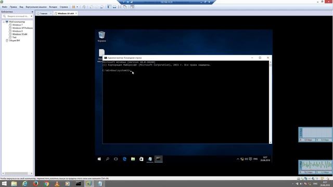This screenshot has width=333, height=187.
Task: Switch to the Windows 10 x64 tab
Action: [66, 14]
